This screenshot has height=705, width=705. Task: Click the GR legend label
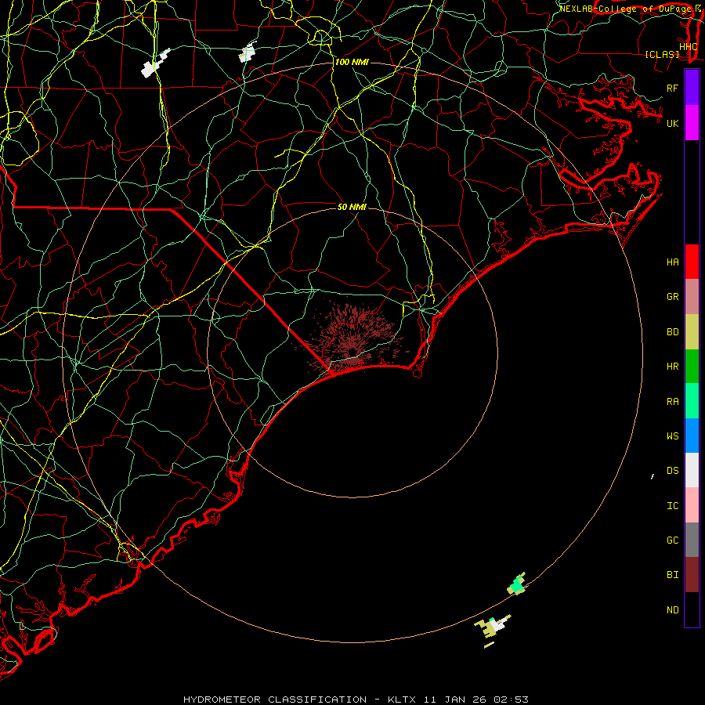672,297
